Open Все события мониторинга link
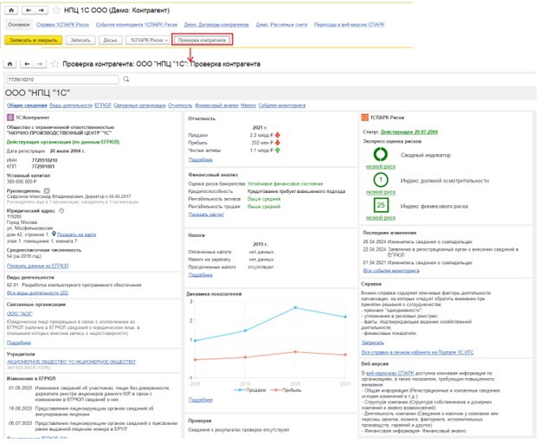Image resolution: width=540 pixels, height=443 pixels. 391,271
